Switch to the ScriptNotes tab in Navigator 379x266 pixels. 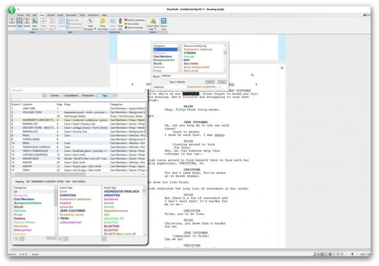(71, 95)
